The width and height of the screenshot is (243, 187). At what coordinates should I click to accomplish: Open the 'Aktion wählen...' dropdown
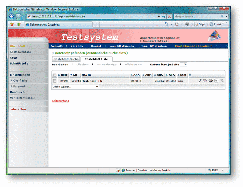coord(76,87)
